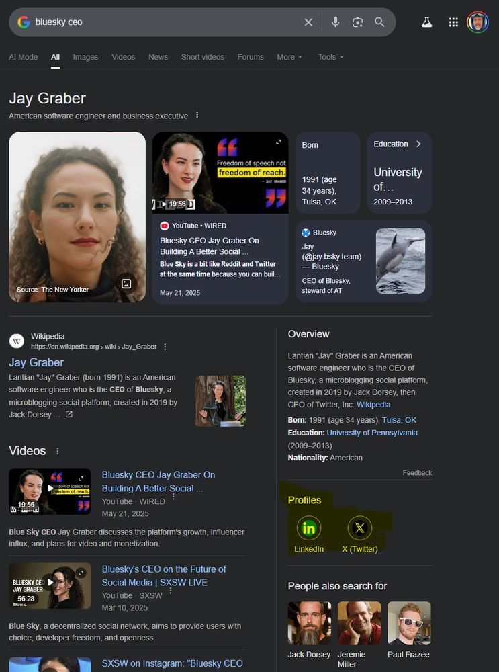Open the Wikipedia link in the Overview text
This screenshot has height=672, width=499.
tap(373, 405)
